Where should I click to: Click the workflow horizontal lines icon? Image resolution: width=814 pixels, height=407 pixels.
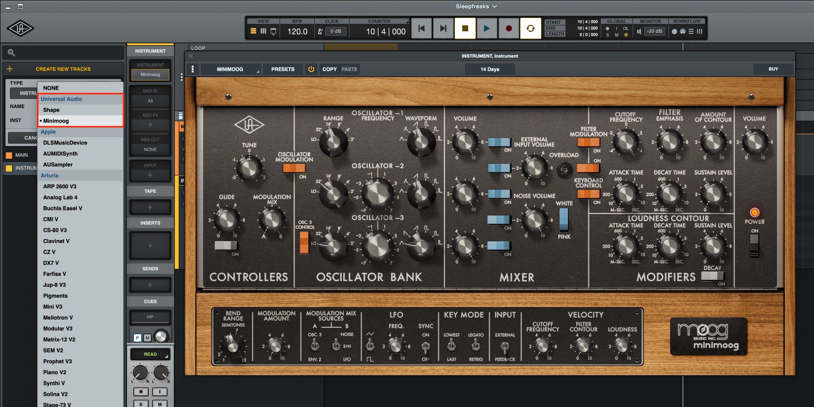691,32
